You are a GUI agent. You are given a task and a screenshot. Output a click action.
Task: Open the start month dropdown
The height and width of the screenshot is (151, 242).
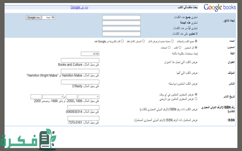click(88, 97)
